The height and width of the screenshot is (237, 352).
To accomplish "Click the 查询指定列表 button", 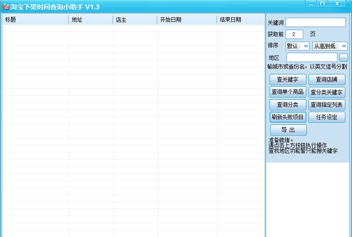I will (x=327, y=105).
